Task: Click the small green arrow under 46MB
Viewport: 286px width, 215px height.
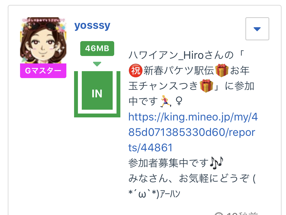Action: point(97,64)
